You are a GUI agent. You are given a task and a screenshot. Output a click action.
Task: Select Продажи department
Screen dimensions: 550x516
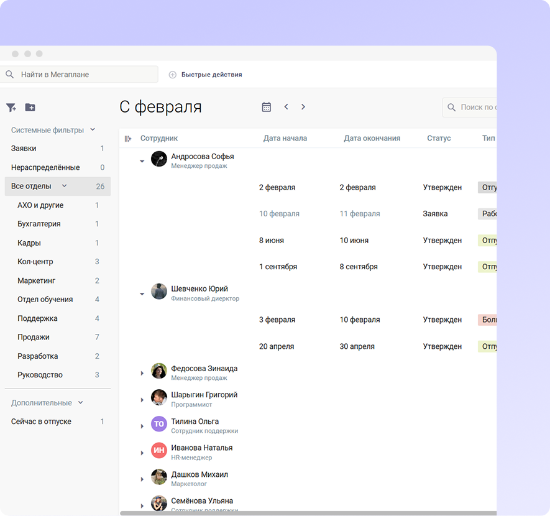click(x=58, y=337)
